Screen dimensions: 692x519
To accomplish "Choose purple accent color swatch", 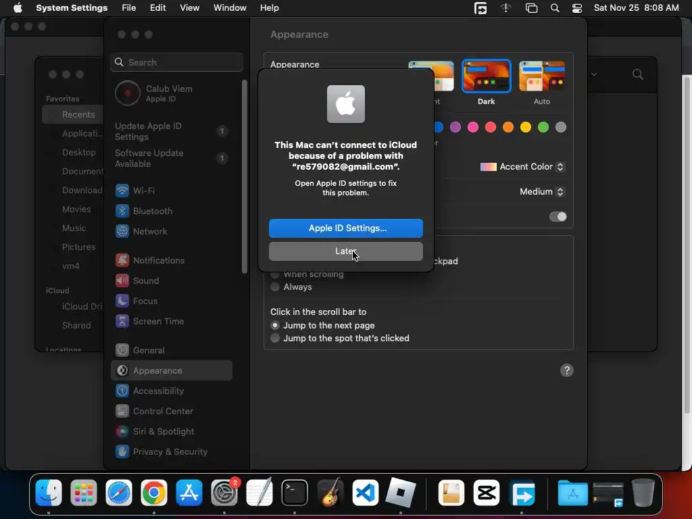I will tap(455, 128).
